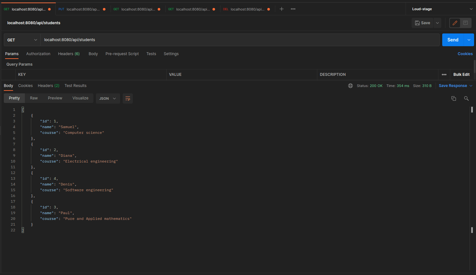The width and height of the screenshot is (476, 275).
Task: Open the query params three-dot options
Action: coord(444,75)
